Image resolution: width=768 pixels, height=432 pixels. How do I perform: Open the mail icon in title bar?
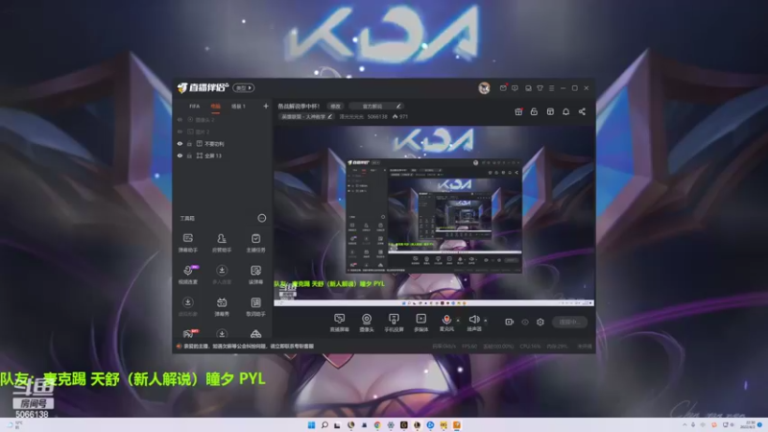pos(503,88)
